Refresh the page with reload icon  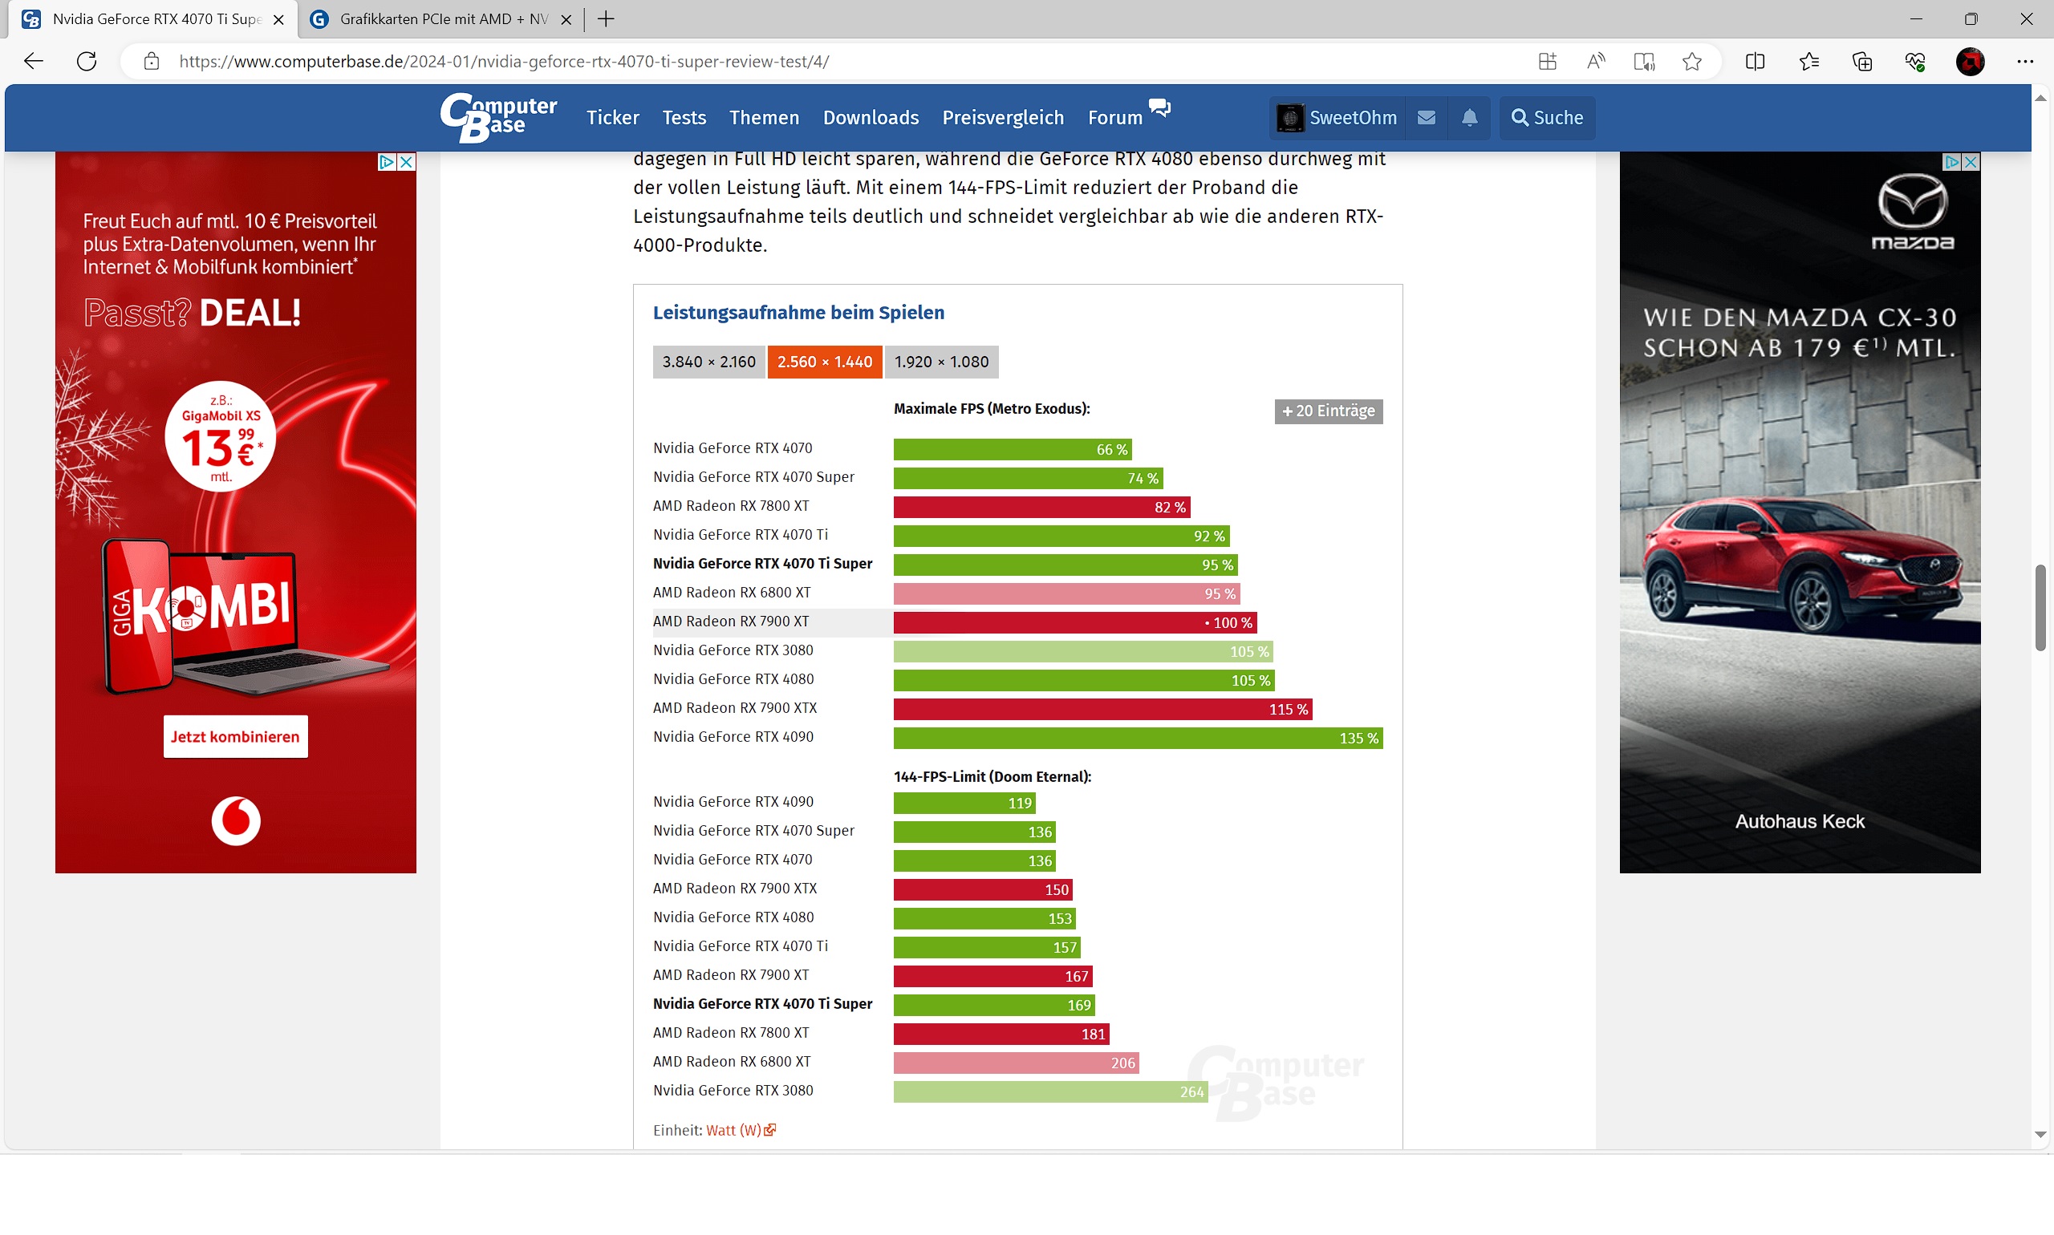pos(87,62)
